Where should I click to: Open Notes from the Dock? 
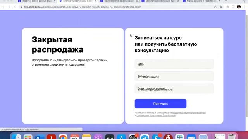(x=86, y=137)
